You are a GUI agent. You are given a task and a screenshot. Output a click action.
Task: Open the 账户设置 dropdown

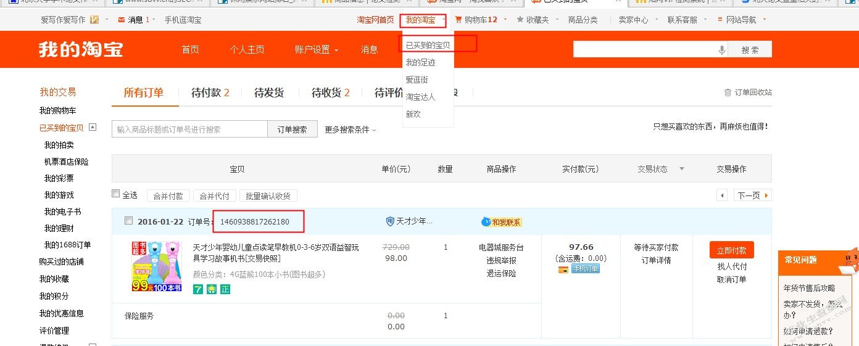pyautogui.click(x=316, y=49)
